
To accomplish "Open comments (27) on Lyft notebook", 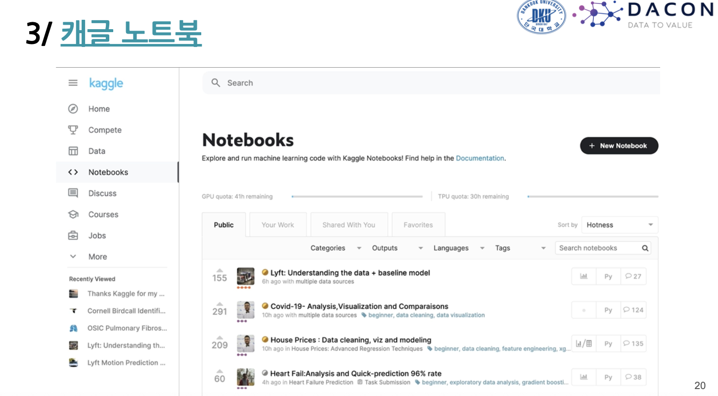I will tap(633, 277).
